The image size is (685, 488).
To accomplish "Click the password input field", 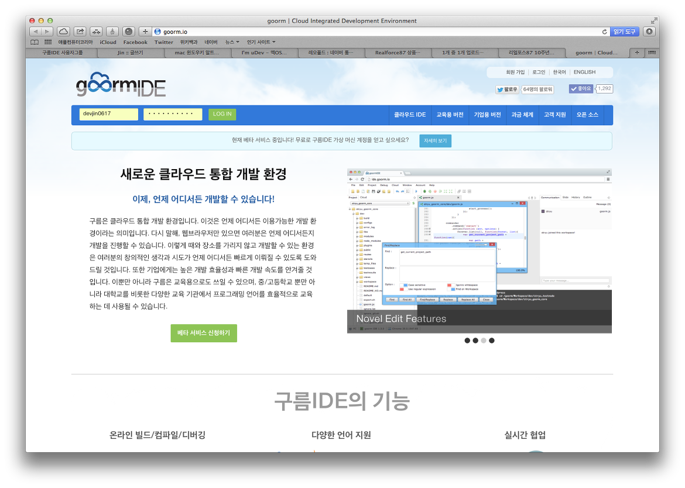I will pyautogui.click(x=173, y=114).
